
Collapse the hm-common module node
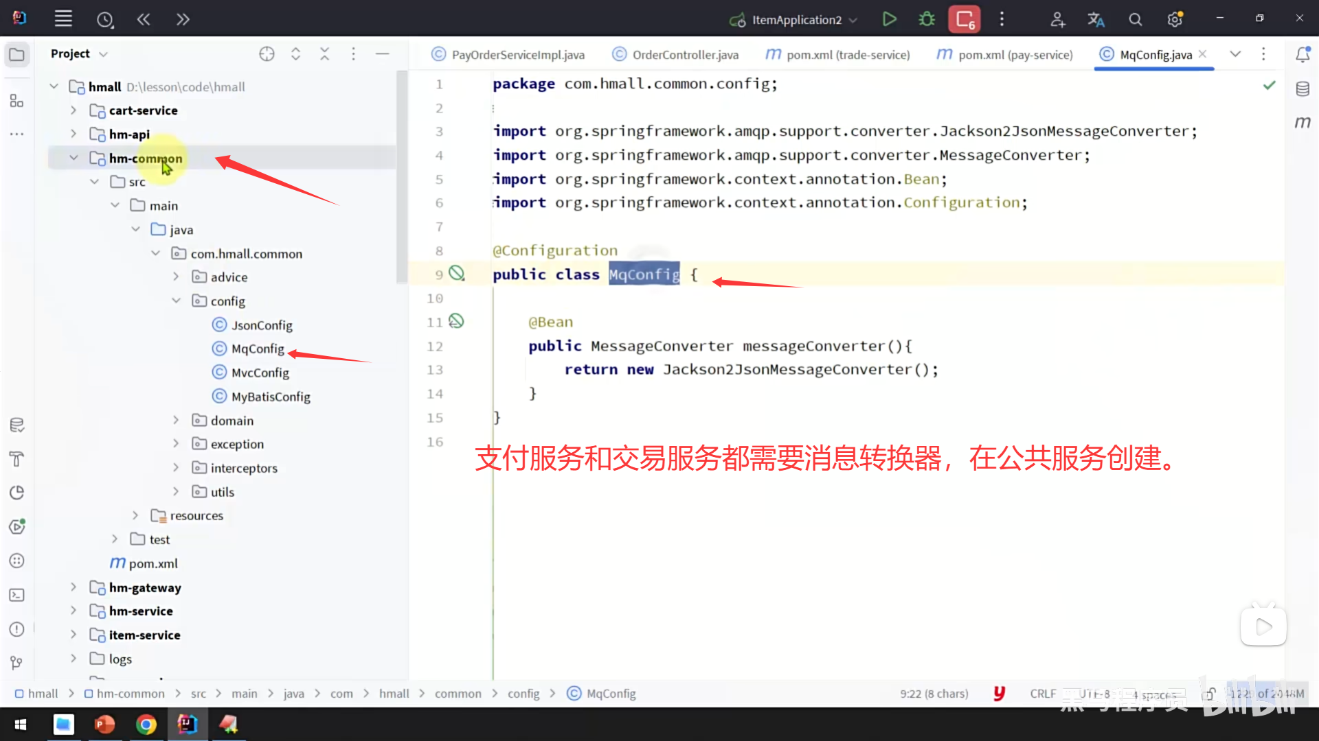point(74,158)
